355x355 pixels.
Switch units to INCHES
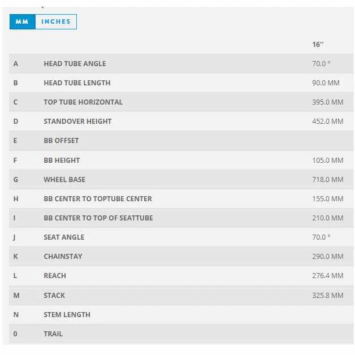(x=55, y=21)
